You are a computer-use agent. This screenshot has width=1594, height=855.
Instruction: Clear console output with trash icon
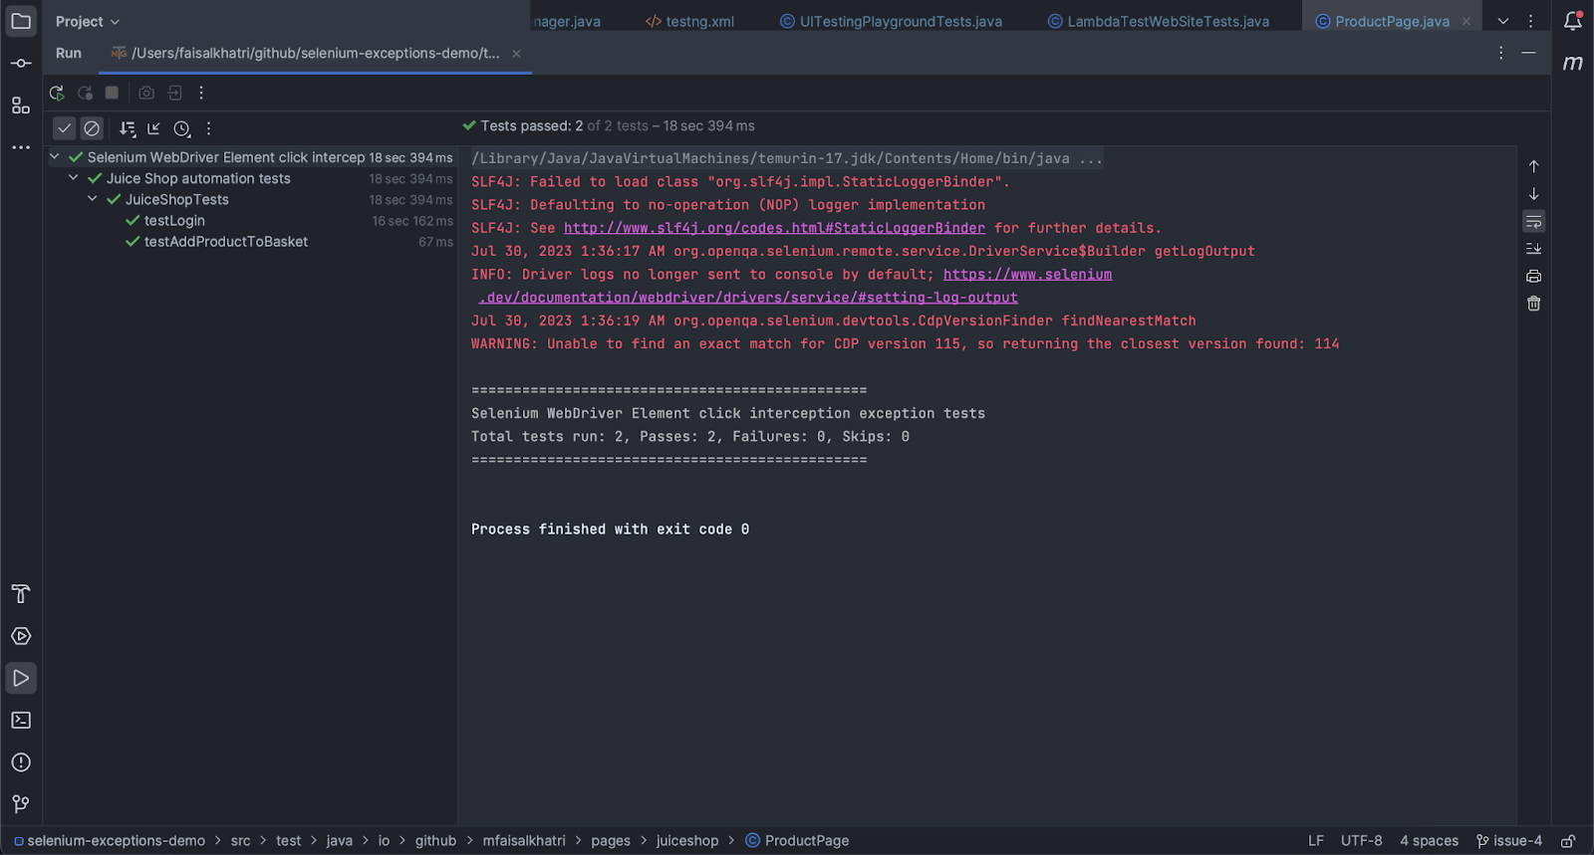[1533, 304]
